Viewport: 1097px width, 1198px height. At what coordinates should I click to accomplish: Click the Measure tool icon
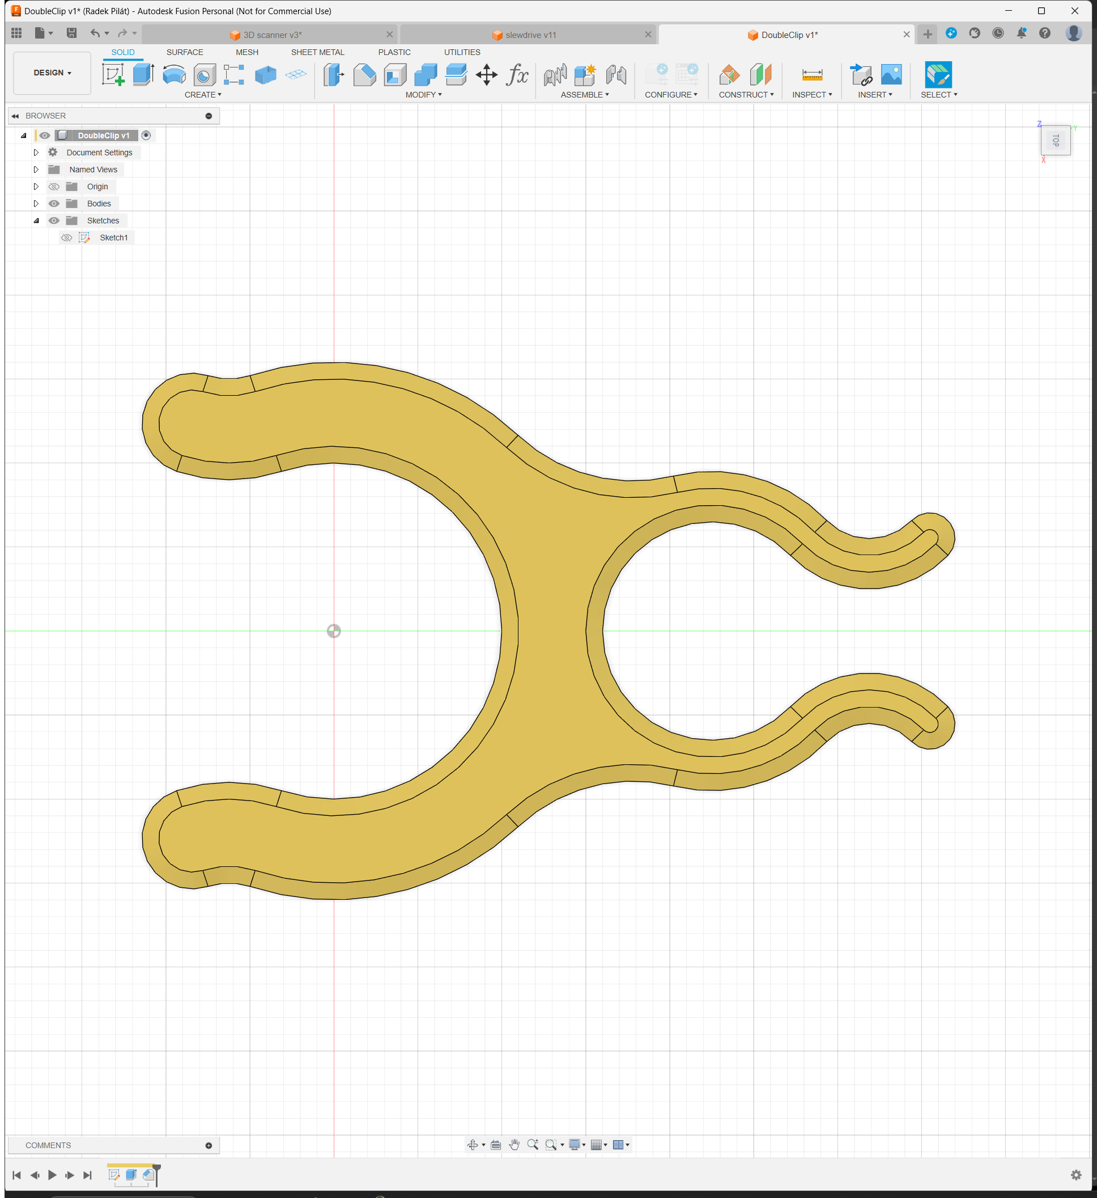pyautogui.click(x=812, y=75)
